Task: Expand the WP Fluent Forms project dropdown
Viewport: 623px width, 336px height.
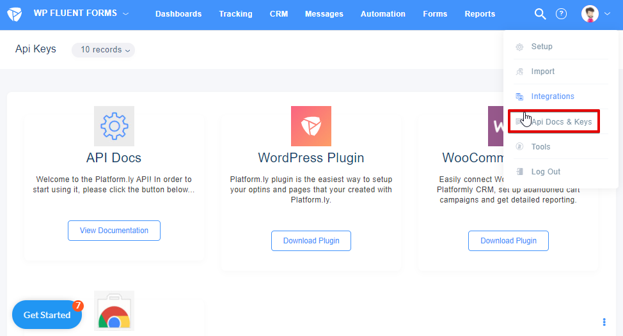Action: click(x=81, y=13)
